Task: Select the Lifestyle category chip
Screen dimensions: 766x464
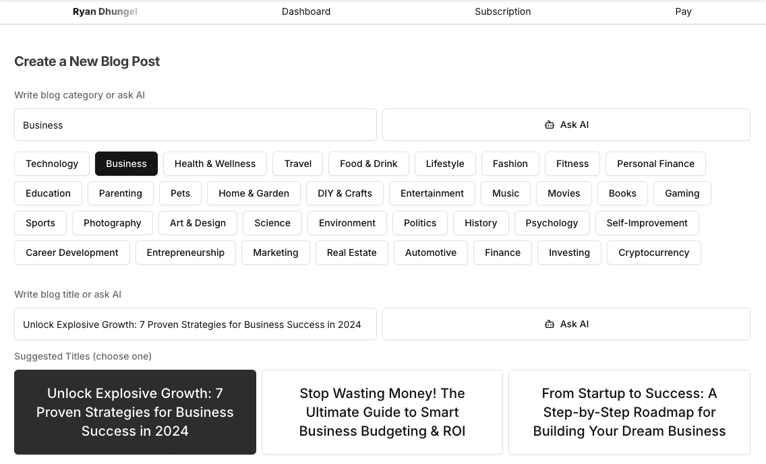Action: (445, 164)
